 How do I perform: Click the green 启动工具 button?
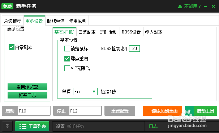click(x=201, y=111)
